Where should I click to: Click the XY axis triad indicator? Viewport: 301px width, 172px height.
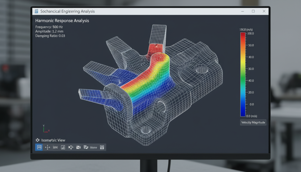click(46, 129)
